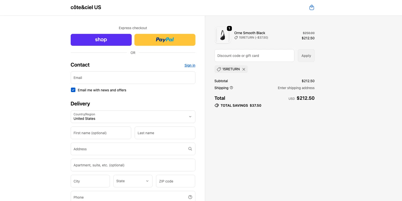The image size is (402, 201).
Task: Focus the Discount code or gift card field
Action: pos(254,56)
